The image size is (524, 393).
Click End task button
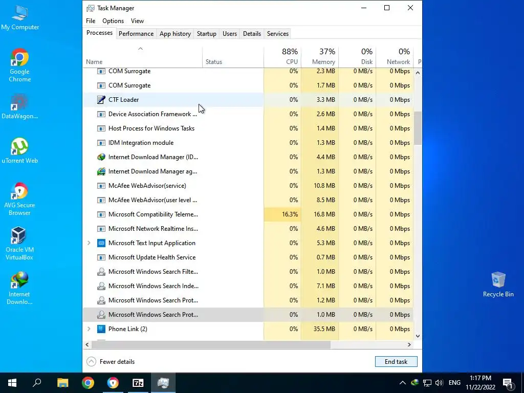pyautogui.click(x=396, y=362)
